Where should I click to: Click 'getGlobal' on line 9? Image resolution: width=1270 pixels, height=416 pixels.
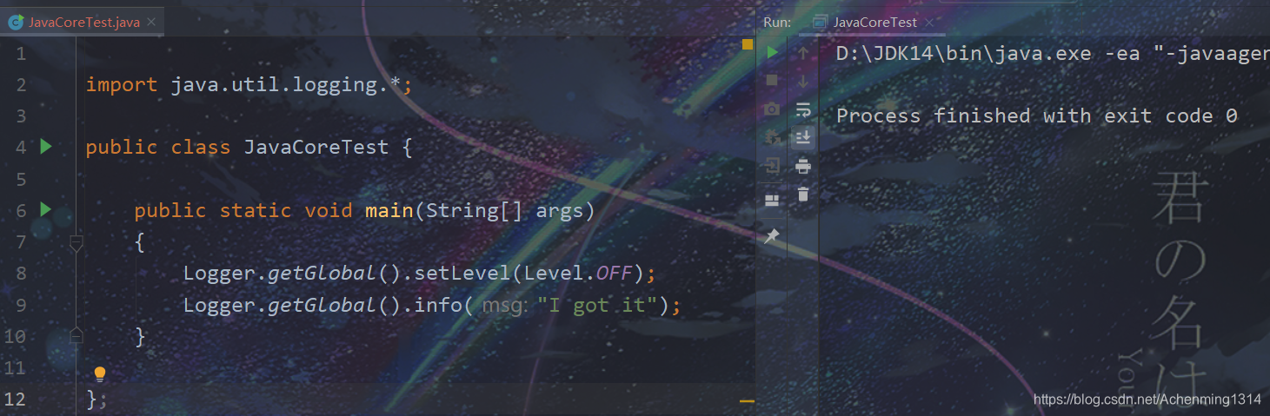[x=322, y=305]
